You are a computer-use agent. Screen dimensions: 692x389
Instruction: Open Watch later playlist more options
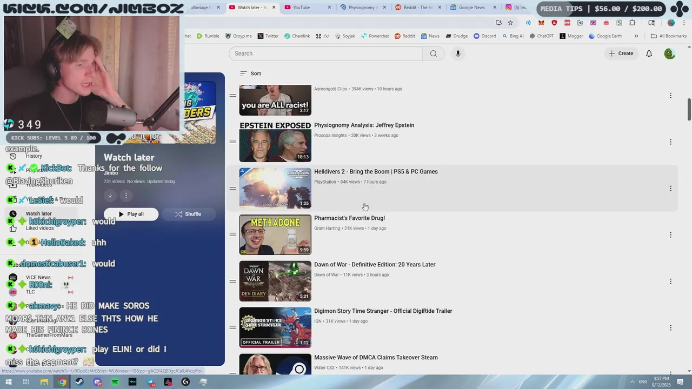[126, 196]
